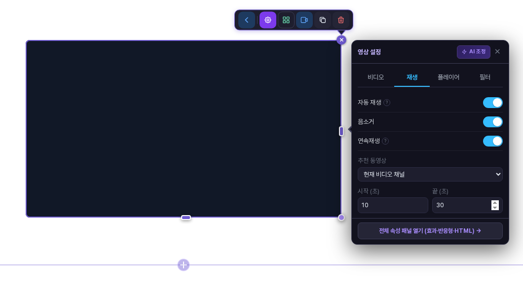Show help for 연속재생
The height and width of the screenshot is (296, 523).
tap(385, 141)
